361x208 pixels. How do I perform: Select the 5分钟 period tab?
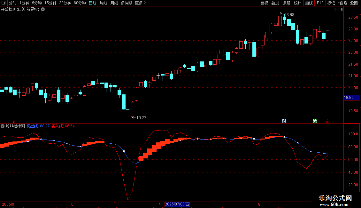(37, 3)
